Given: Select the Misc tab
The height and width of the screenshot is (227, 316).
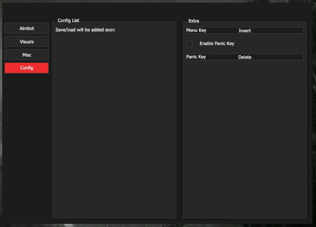Looking at the screenshot, I should tap(27, 55).
